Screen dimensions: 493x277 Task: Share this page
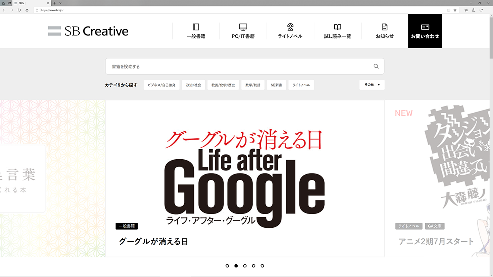481,10
